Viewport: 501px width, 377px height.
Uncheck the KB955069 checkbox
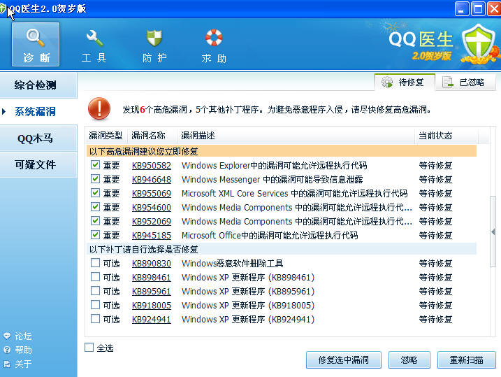95,193
